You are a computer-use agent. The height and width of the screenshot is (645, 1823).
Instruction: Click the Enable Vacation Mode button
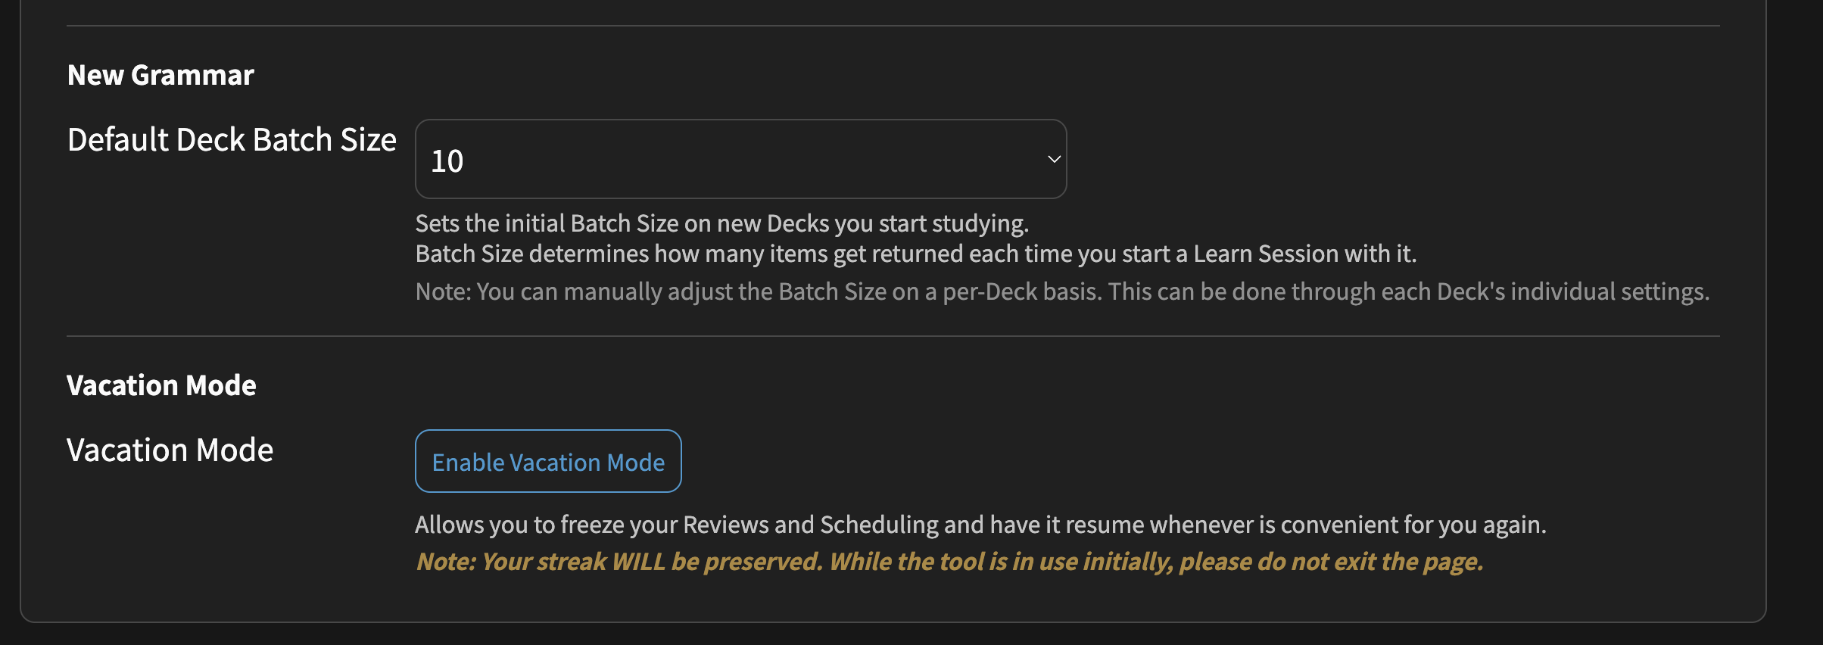tap(548, 461)
